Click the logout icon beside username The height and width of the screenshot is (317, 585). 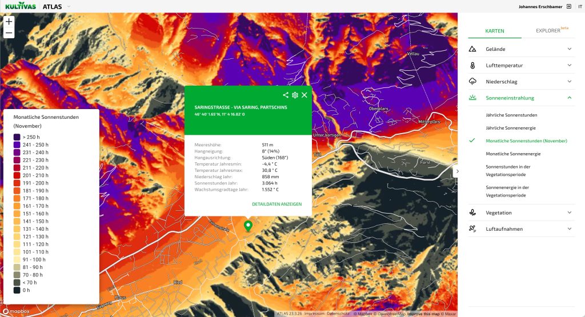[568, 6]
